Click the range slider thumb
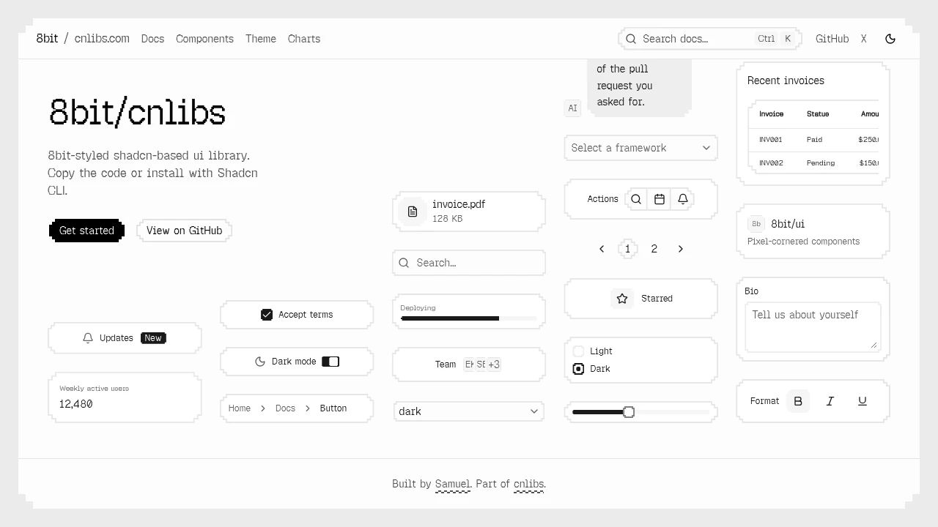This screenshot has width=938, height=527. 629,412
